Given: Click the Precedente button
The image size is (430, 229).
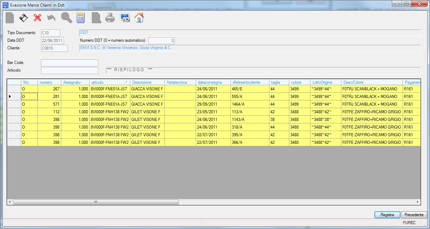Looking at the screenshot, I should (x=414, y=215).
